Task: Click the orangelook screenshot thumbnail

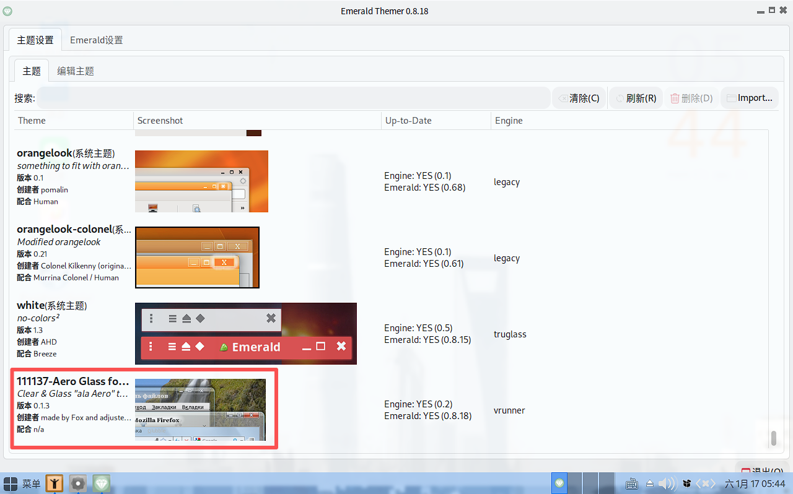Action: click(x=201, y=181)
